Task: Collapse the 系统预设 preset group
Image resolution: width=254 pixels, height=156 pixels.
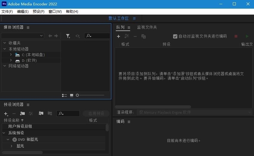Action: (x=4, y=133)
